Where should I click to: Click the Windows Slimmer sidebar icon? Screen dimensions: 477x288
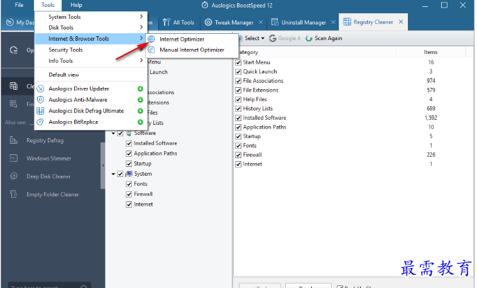click(x=13, y=158)
